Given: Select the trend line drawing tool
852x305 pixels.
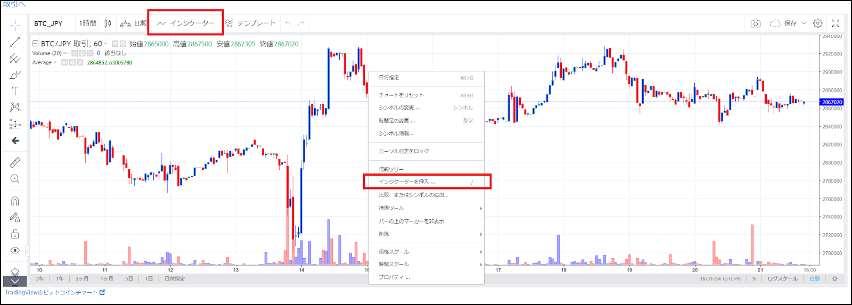Looking at the screenshot, I should [15, 42].
